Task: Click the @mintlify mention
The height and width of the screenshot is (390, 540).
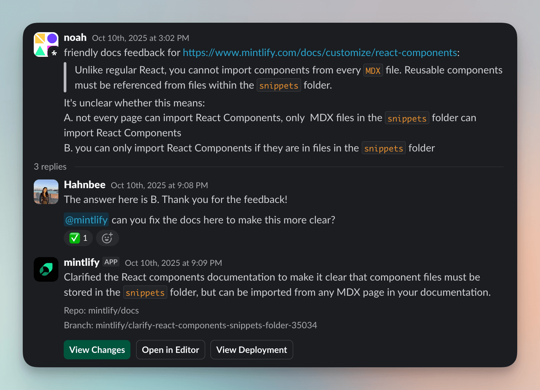Action: tap(86, 220)
